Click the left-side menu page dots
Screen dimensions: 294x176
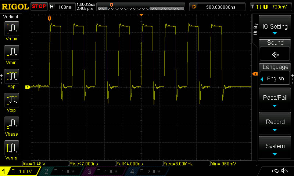click(x=1, y=79)
